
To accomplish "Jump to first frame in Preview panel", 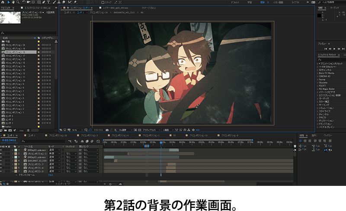I will [x=326, y=49].
